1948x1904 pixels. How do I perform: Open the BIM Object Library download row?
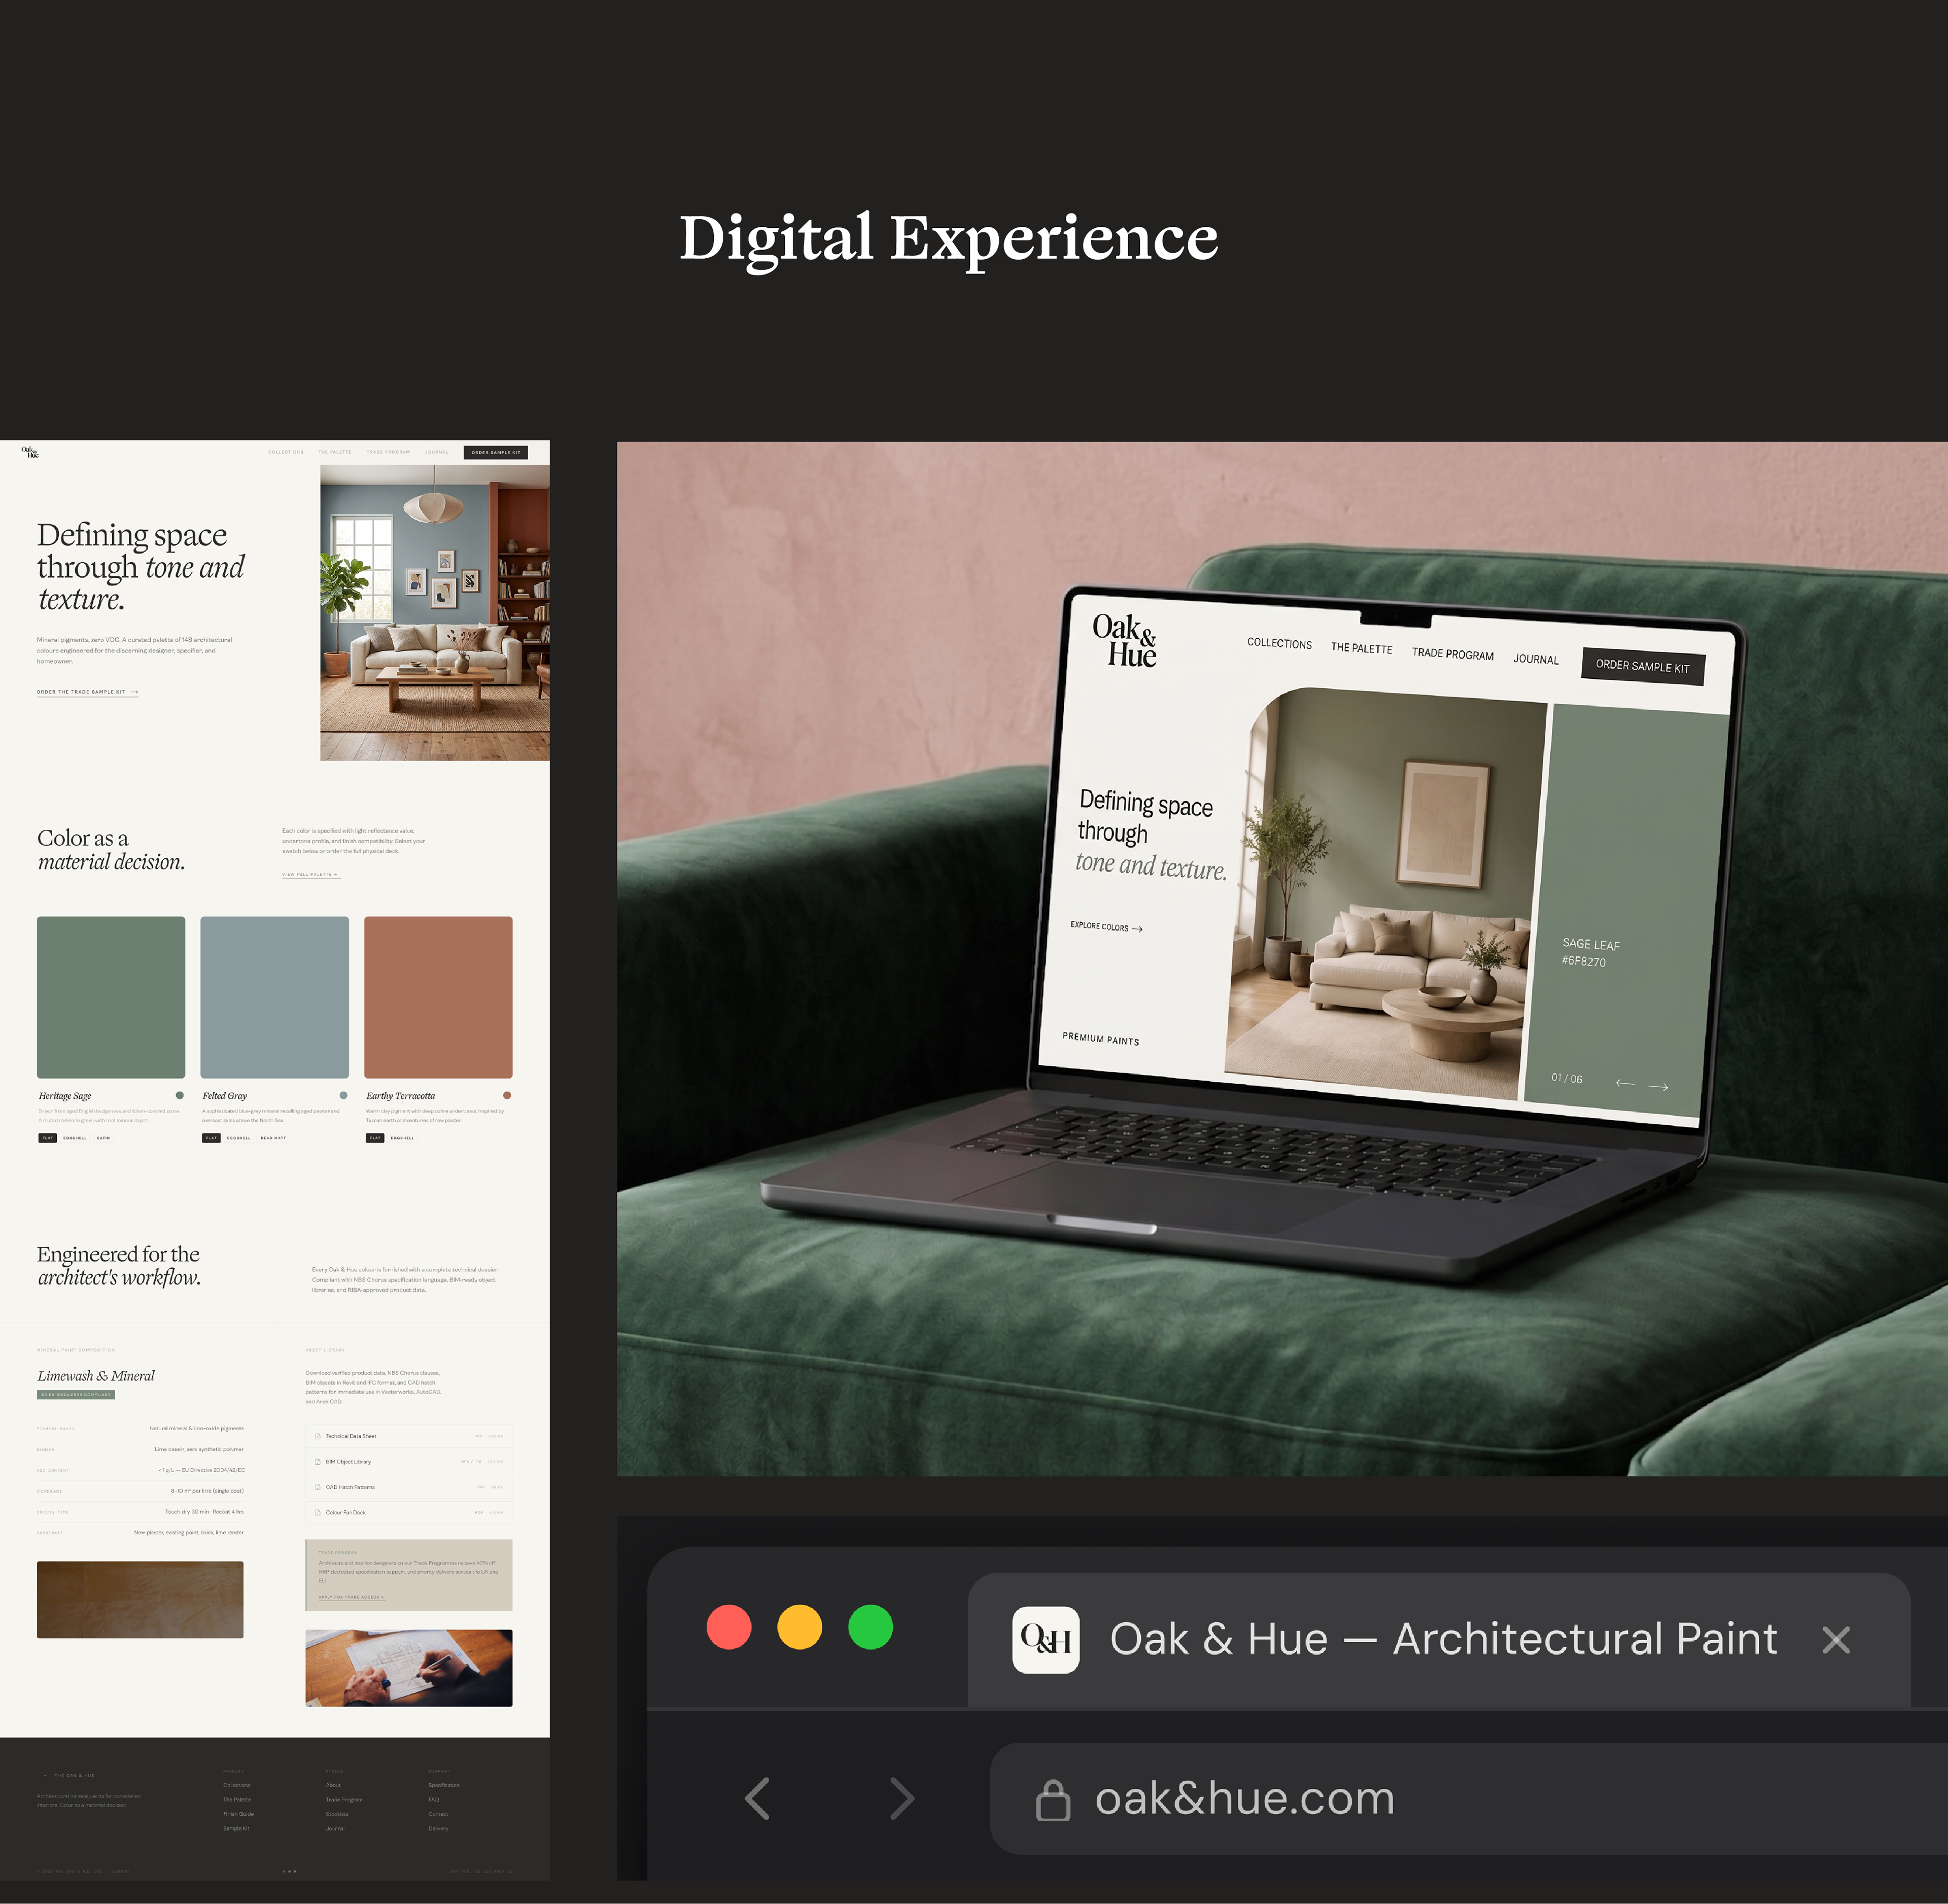[409, 1461]
